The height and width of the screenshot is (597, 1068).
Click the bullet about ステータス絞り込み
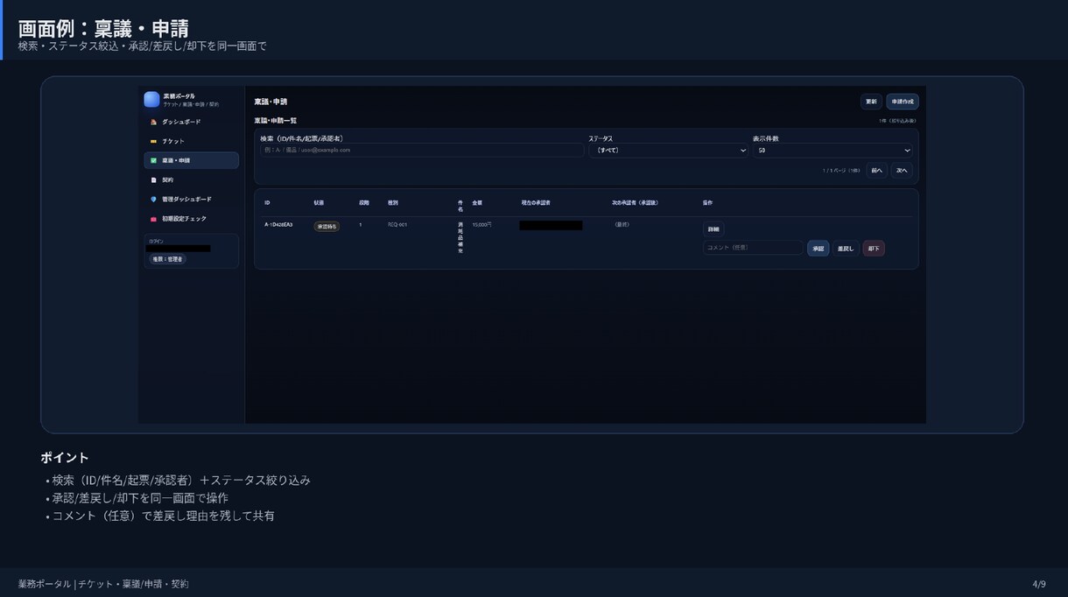pyautogui.click(x=178, y=481)
